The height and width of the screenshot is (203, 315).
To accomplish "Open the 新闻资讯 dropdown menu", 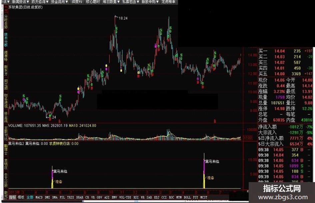I will (x=20, y=2).
